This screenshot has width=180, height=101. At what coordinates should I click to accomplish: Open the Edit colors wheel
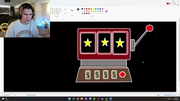[x=107, y=11]
